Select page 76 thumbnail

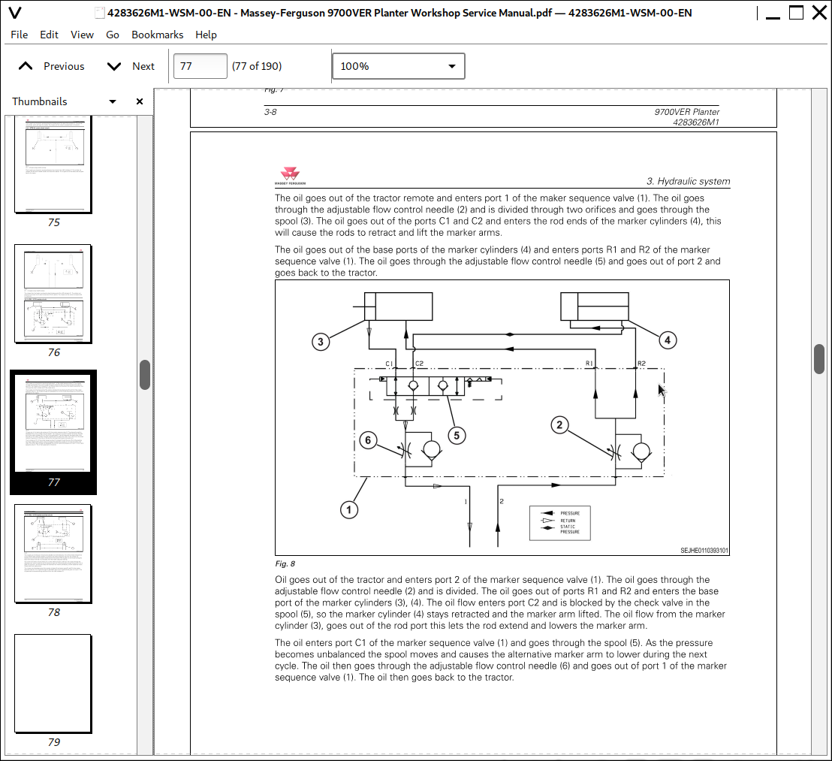coord(53,294)
